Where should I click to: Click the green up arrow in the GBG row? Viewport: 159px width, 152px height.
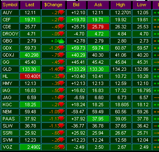coord(61,41)
